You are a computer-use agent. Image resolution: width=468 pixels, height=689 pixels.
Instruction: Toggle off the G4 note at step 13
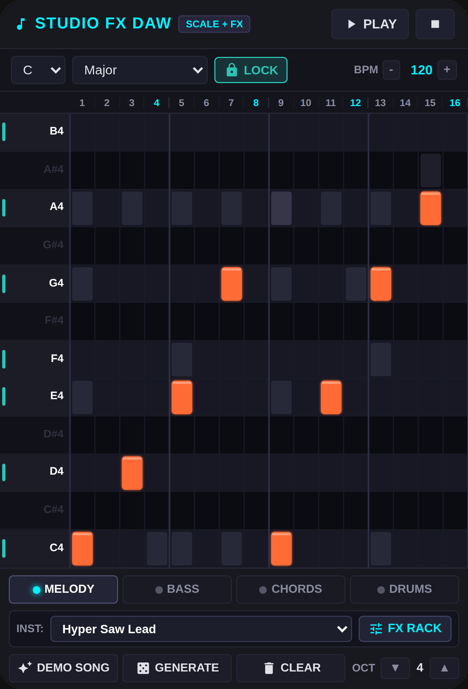click(x=381, y=284)
